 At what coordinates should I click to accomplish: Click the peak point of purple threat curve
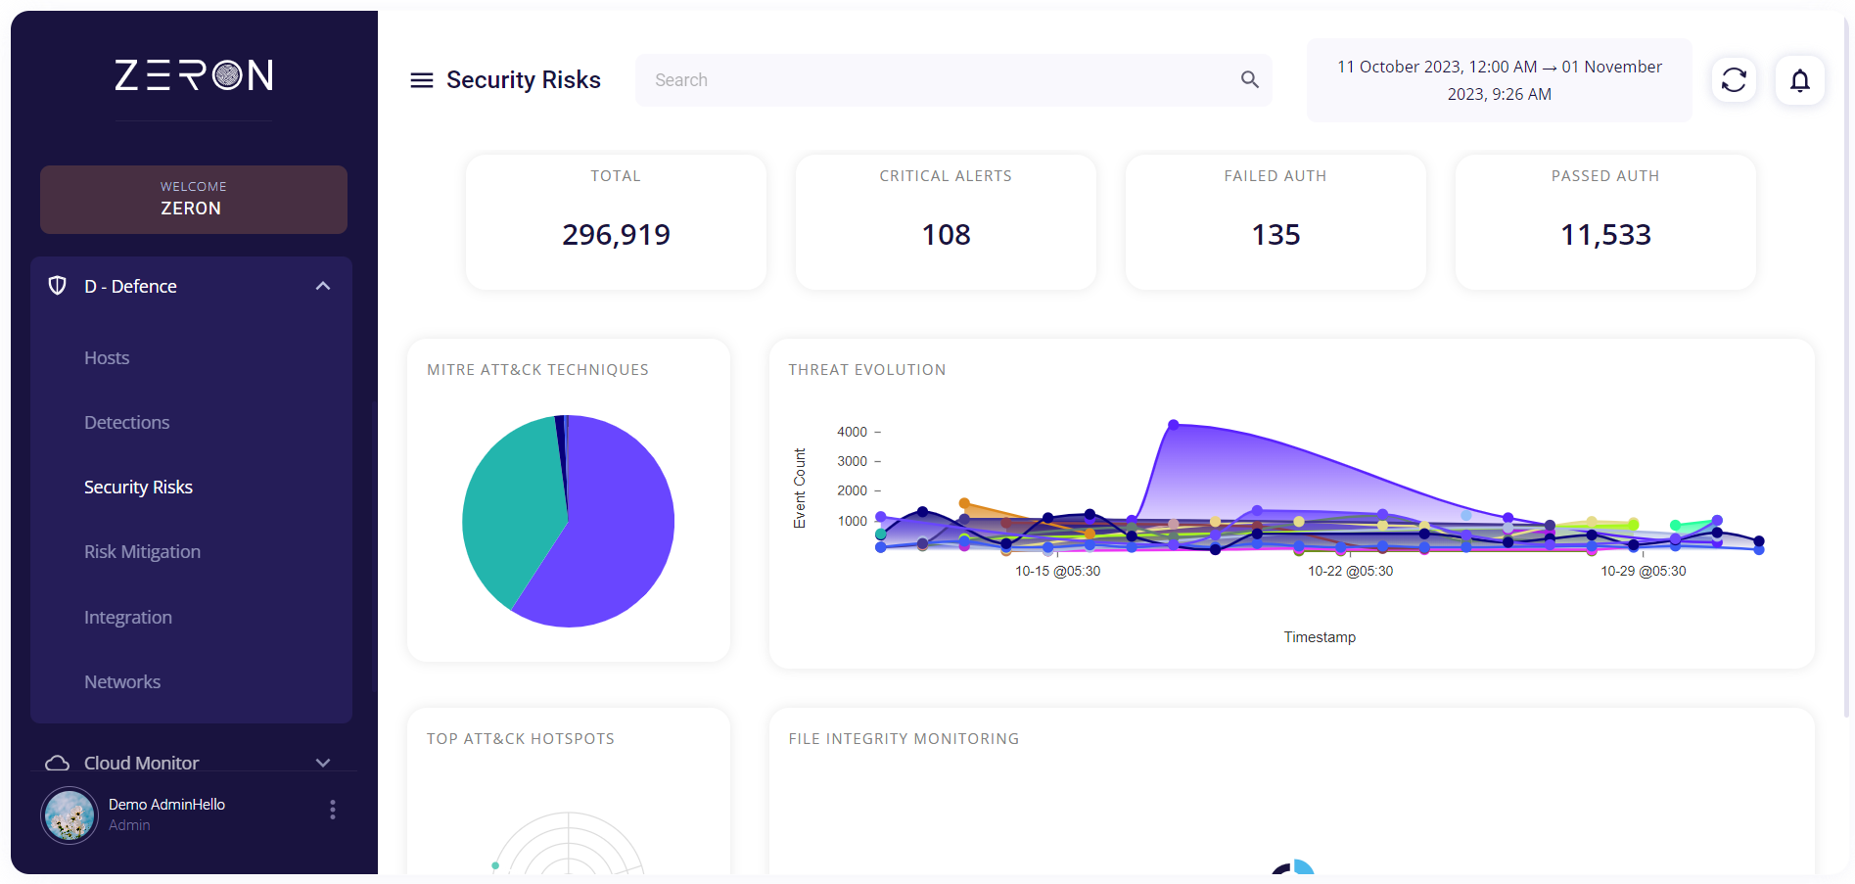pos(1173,425)
